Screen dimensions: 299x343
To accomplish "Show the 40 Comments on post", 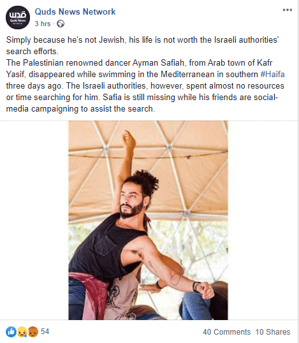I will pos(226,332).
